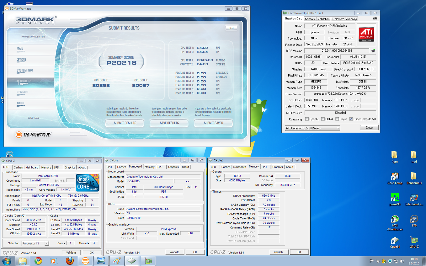Open Firefox from the taskbar
This screenshot has width=426, height=266.
click(70, 261)
